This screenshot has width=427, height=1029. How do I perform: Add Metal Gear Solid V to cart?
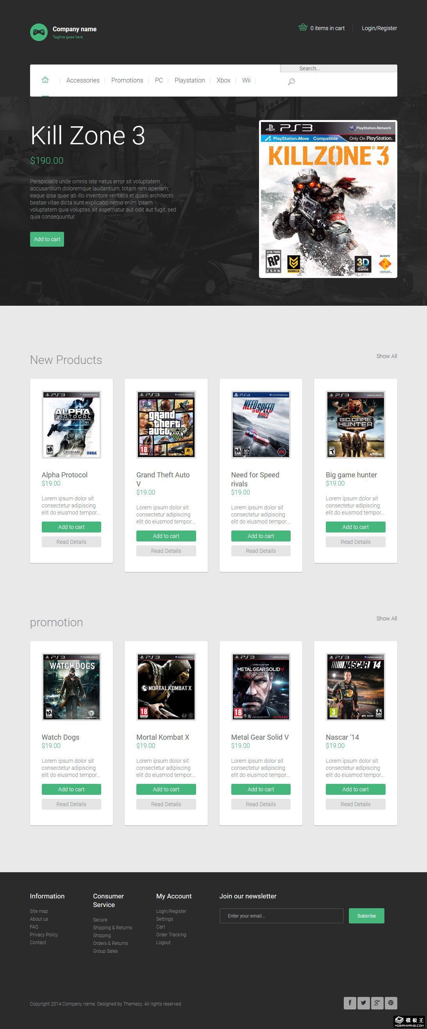pos(261,789)
